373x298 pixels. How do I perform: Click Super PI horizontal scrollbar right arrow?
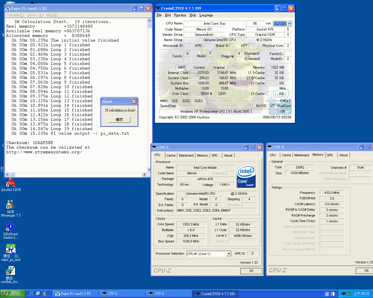click(144, 175)
